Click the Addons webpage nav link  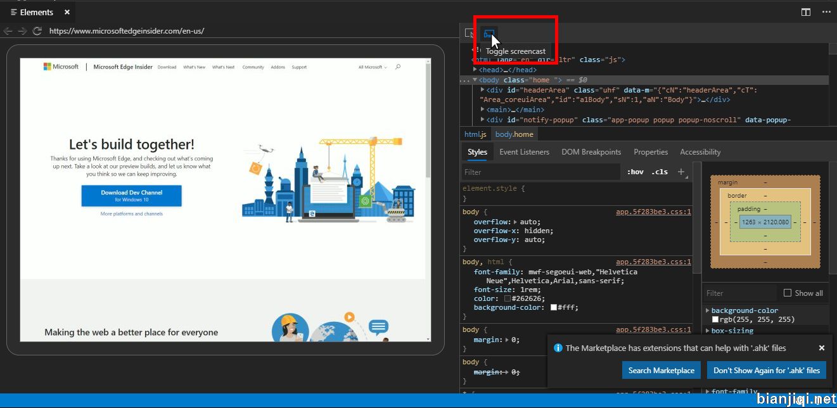pyautogui.click(x=278, y=67)
